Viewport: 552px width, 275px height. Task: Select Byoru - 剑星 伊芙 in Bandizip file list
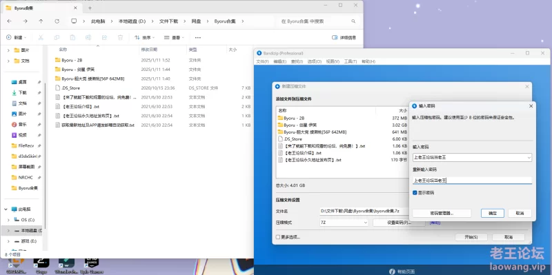[300, 125]
